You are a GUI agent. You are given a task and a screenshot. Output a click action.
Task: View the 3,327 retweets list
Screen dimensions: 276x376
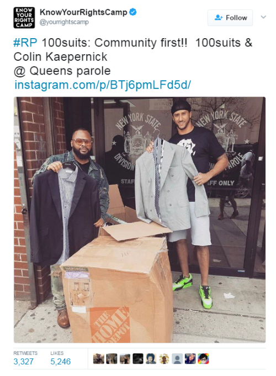click(25, 358)
